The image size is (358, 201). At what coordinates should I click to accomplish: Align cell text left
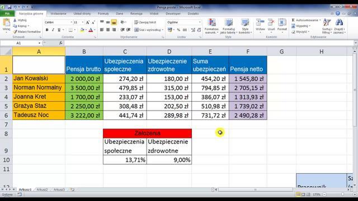102,30
